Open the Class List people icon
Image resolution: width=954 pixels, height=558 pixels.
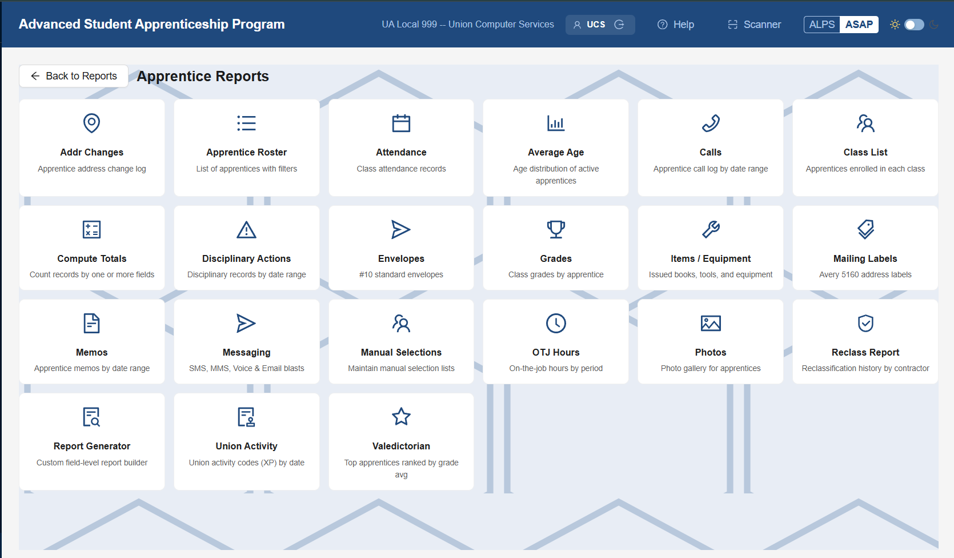pyautogui.click(x=865, y=123)
